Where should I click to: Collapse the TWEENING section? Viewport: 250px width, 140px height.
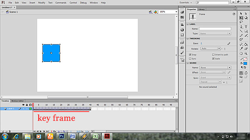tap(188, 38)
